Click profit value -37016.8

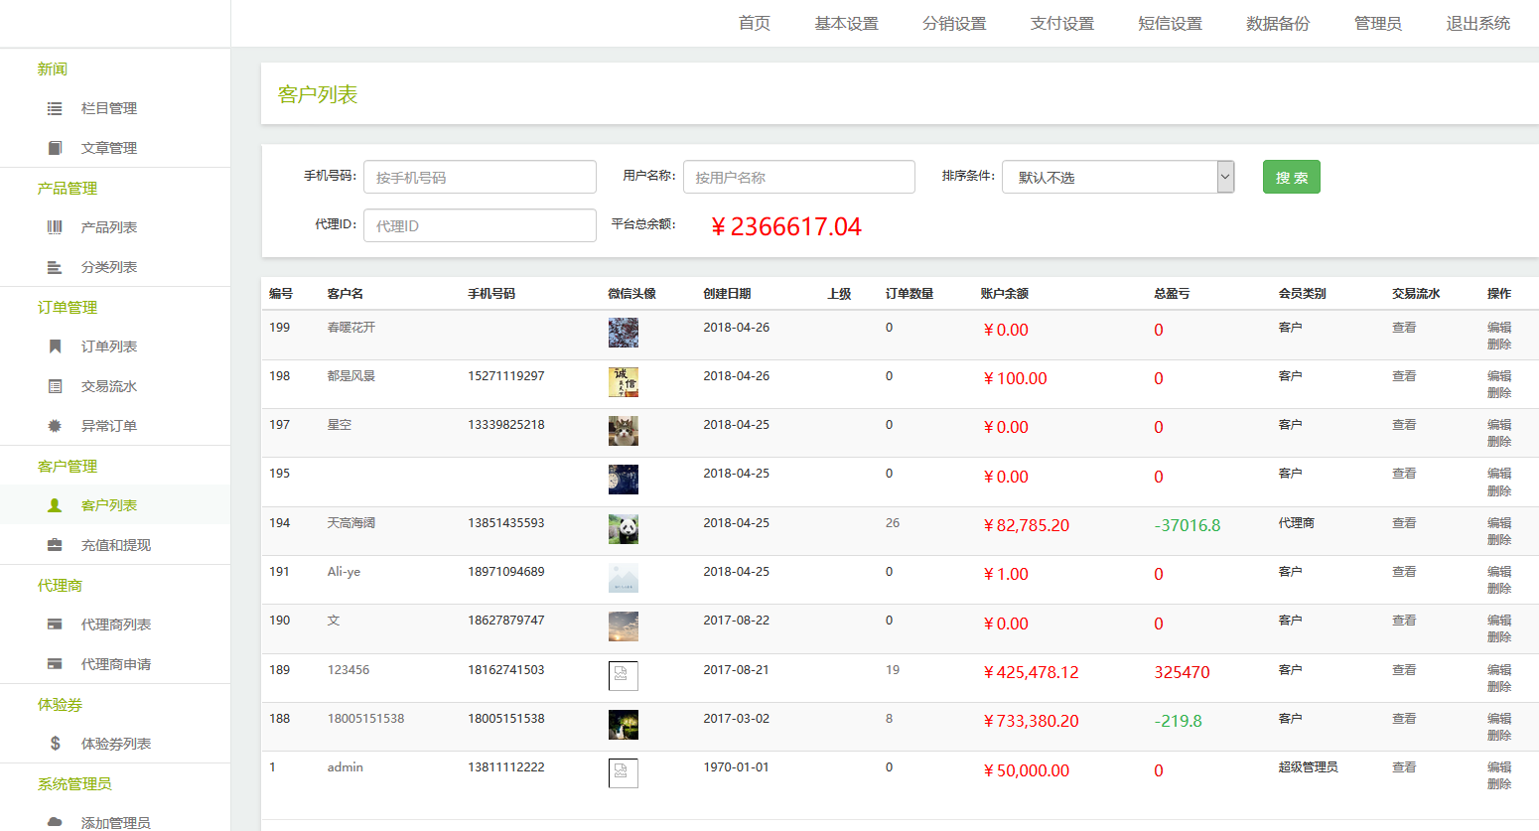point(1188,525)
